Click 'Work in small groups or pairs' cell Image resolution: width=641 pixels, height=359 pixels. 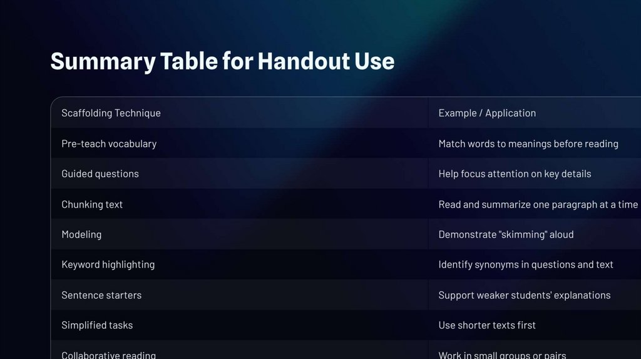[x=502, y=355]
